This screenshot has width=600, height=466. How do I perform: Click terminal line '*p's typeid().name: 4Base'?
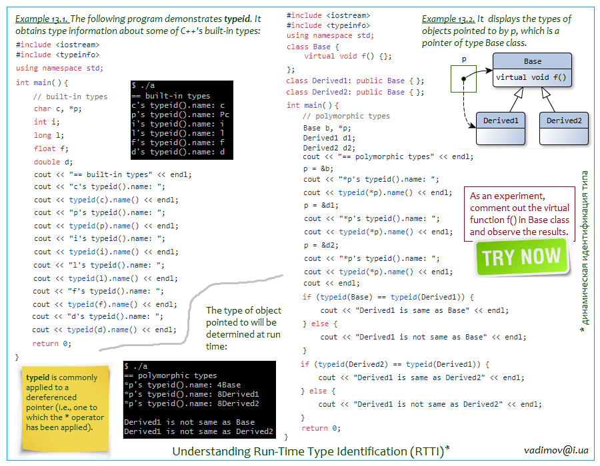click(183, 385)
